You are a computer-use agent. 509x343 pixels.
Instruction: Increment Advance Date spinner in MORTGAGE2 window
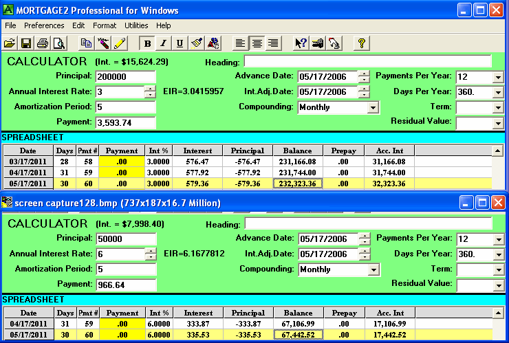tap(364, 74)
